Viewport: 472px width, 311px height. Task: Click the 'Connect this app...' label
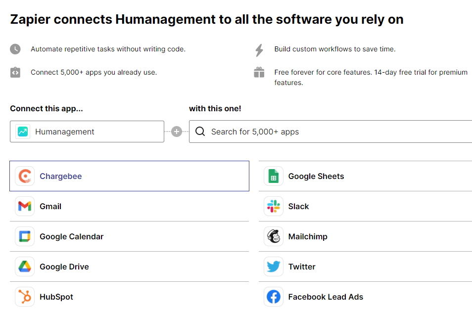pyautogui.click(x=47, y=109)
